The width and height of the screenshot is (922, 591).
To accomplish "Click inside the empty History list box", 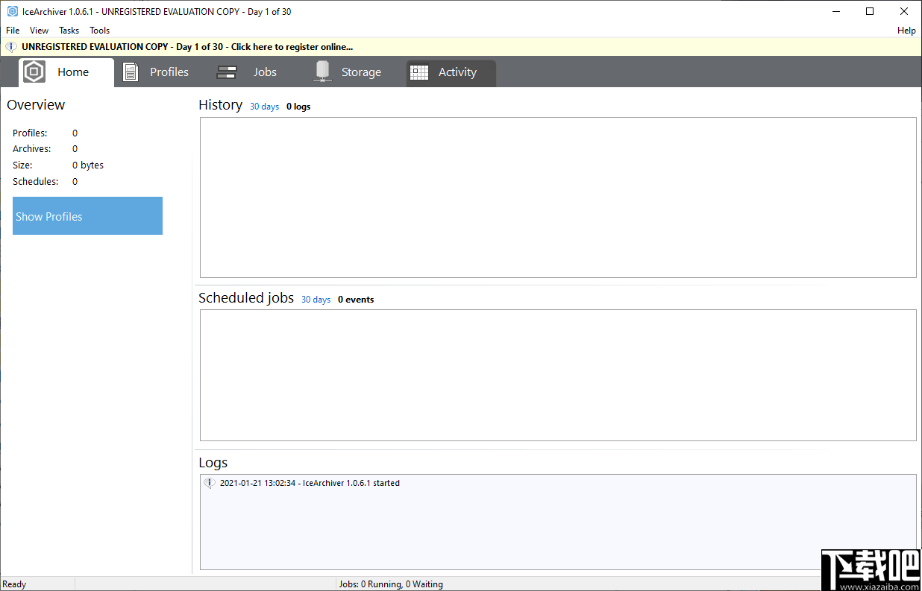I will [558, 197].
